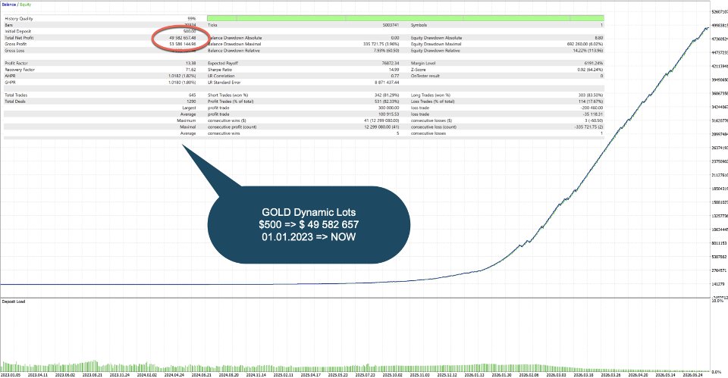The width and height of the screenshot is (728, 378).
Task: Select consecutive losses ($) label
Action: (431, 120)
